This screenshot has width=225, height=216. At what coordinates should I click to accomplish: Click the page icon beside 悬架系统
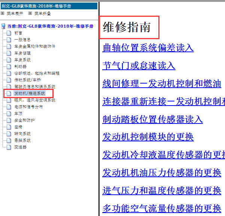(9, 141)
